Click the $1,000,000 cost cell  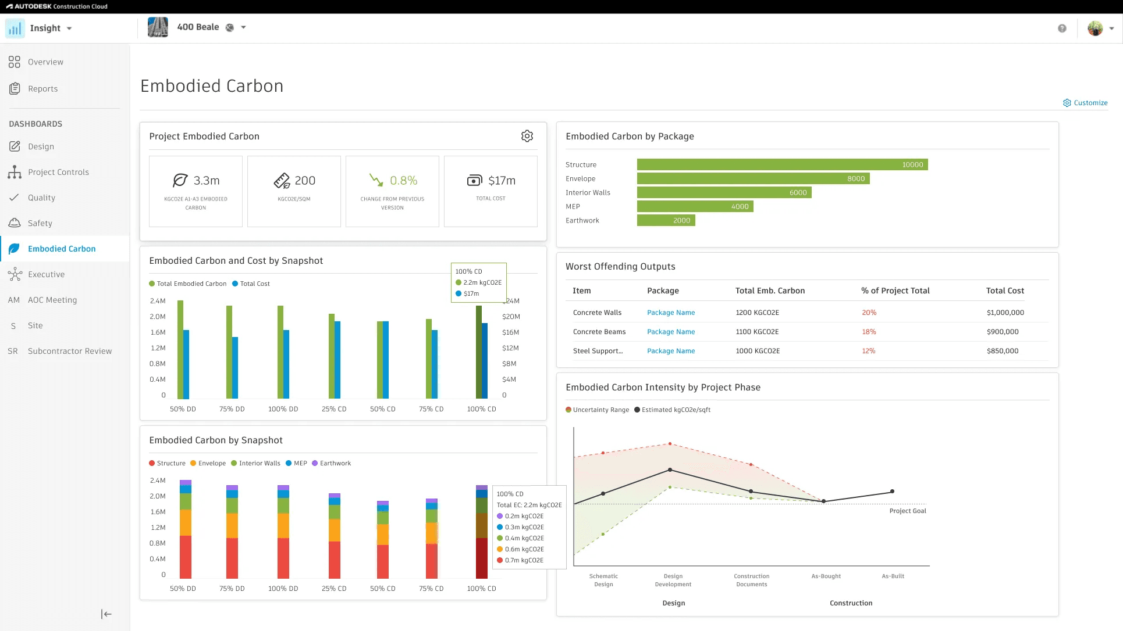coord(1005,313)
